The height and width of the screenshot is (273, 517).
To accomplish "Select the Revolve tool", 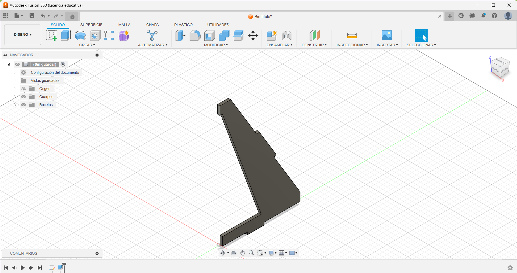I will click(x=81, y=35).
